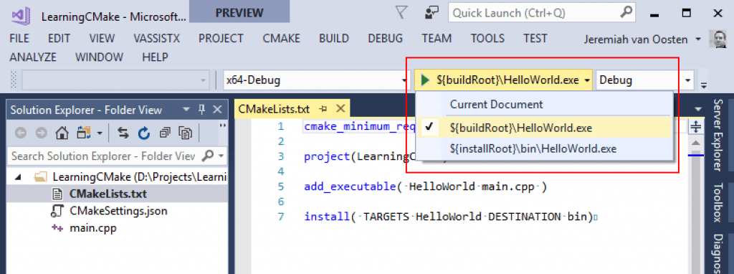Collapse the LearningCMake folder node

19,177
